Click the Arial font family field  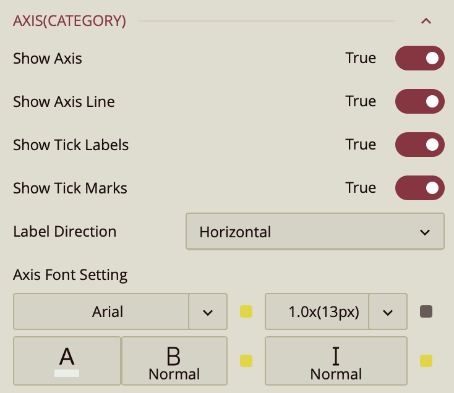pos(101,311)
